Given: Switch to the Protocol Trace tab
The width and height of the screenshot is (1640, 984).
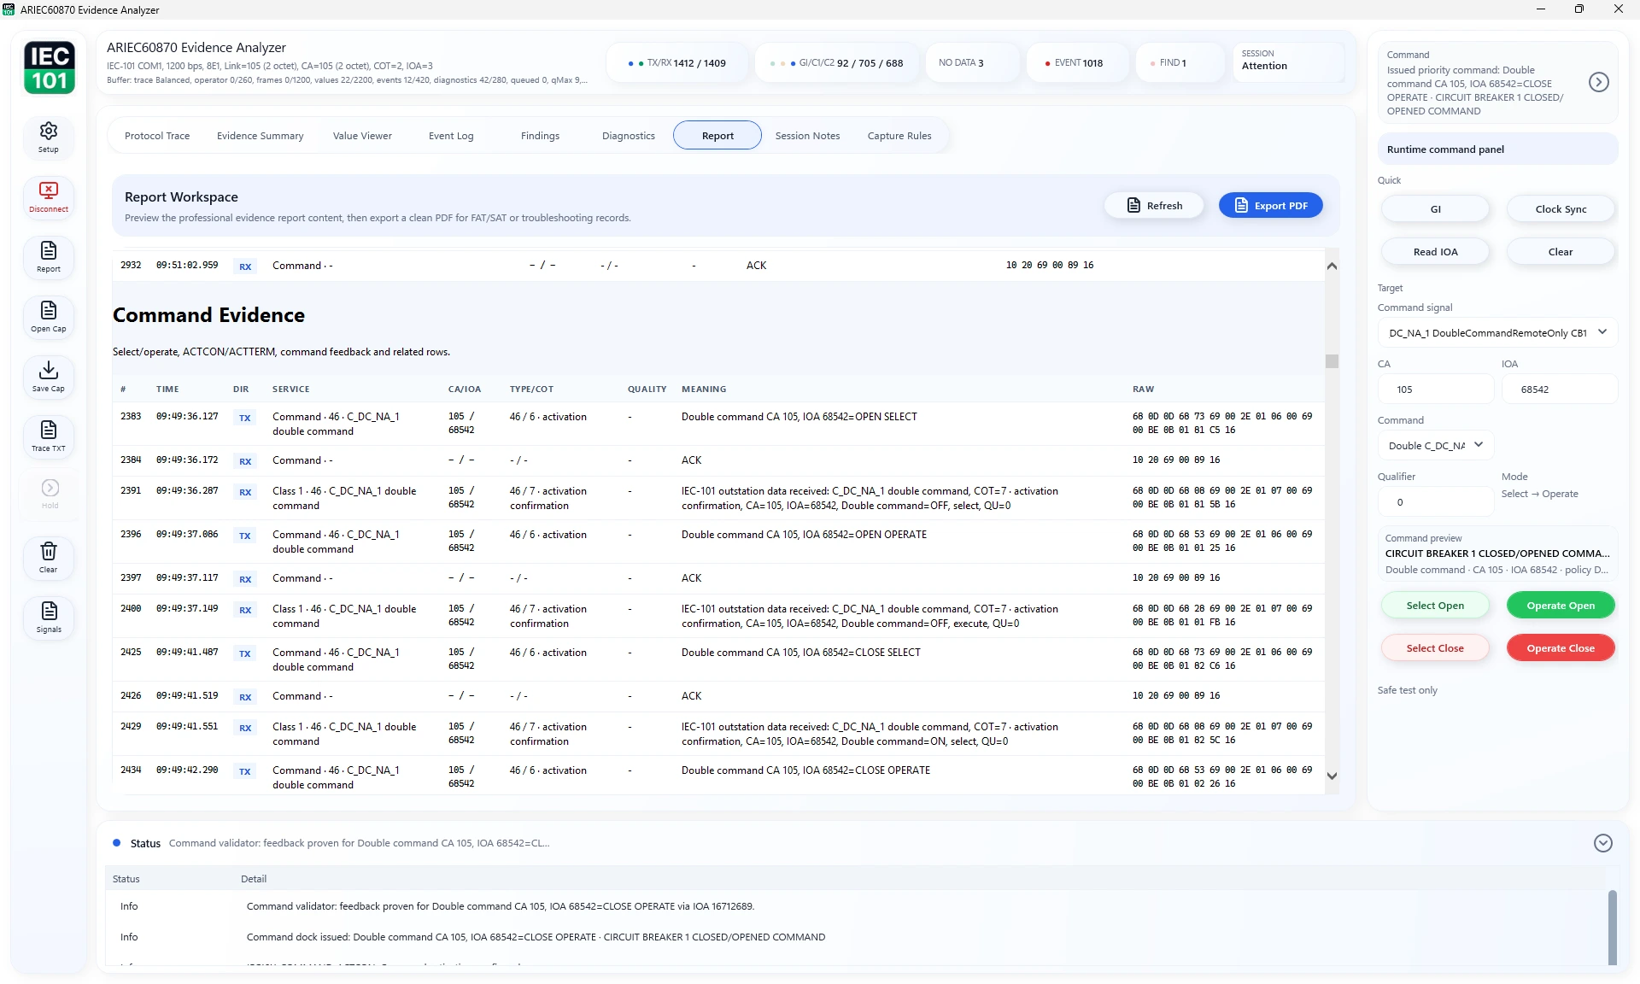Looking at the screenshot, I should pyautogui.click(x=157, y=136).
